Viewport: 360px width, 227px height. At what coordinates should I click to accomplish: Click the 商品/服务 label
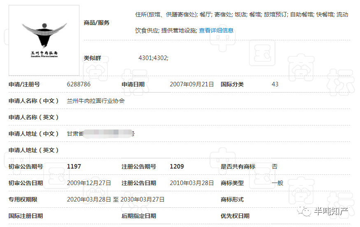[x=97, y=23]
